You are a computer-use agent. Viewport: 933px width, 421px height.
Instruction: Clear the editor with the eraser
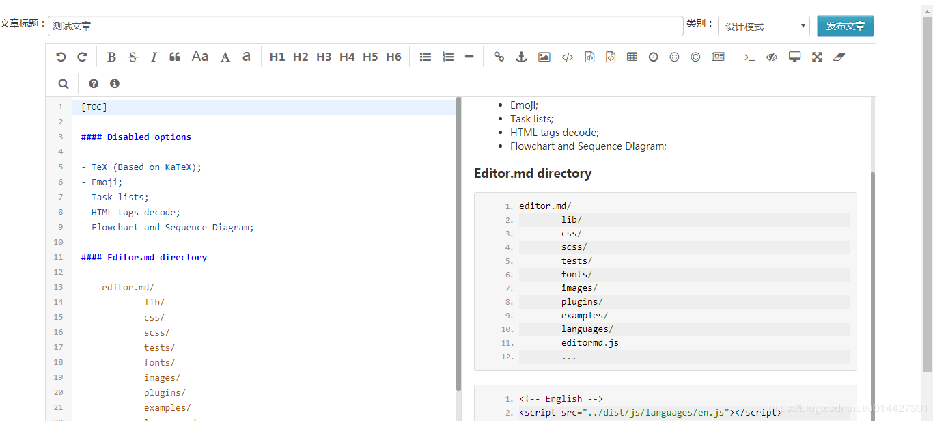(x=839, y=57)
